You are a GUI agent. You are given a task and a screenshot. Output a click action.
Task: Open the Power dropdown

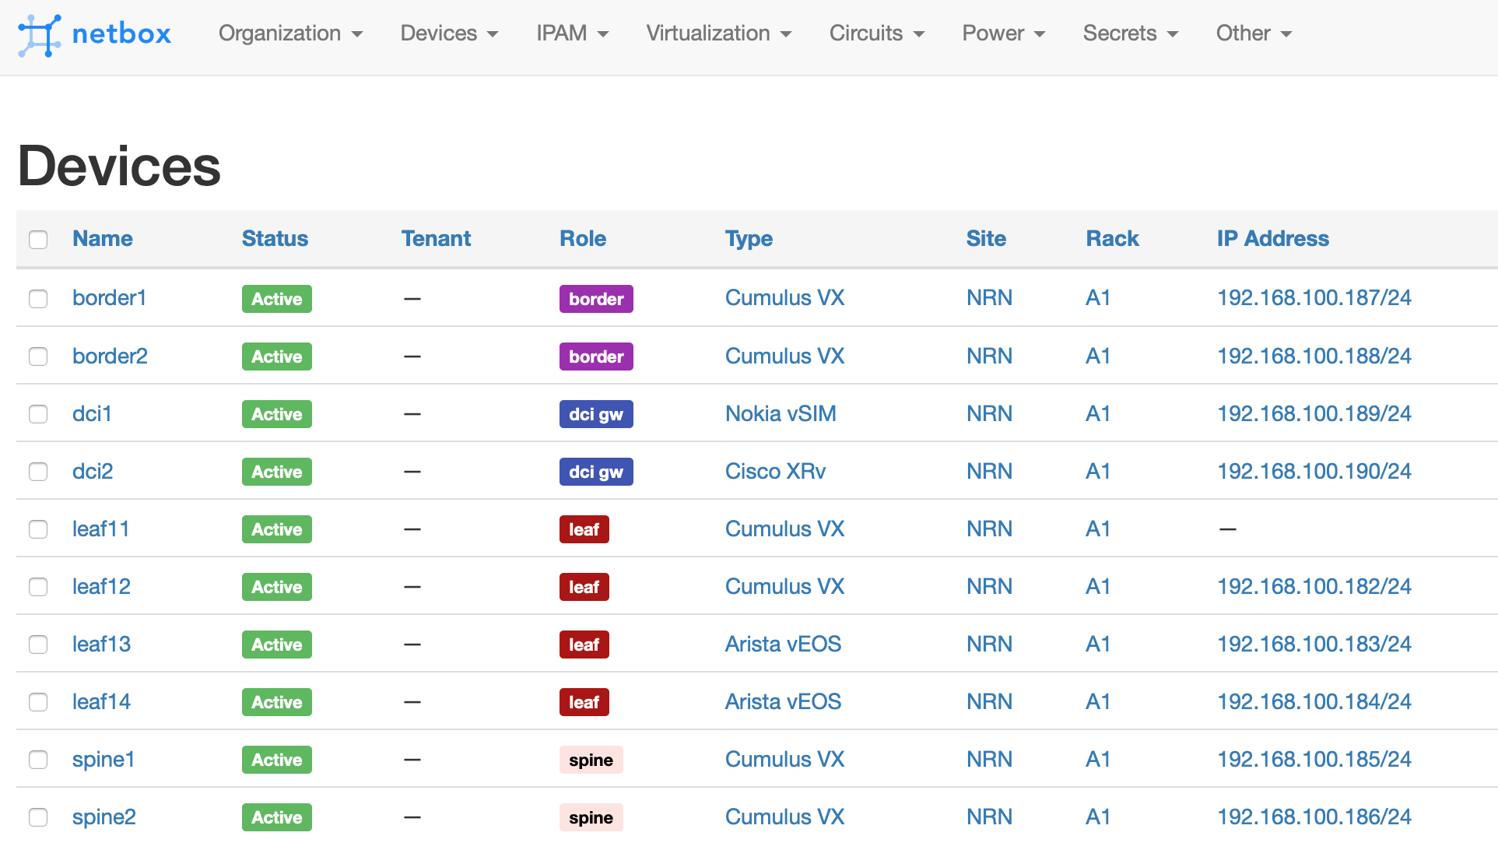[1003, 33]
